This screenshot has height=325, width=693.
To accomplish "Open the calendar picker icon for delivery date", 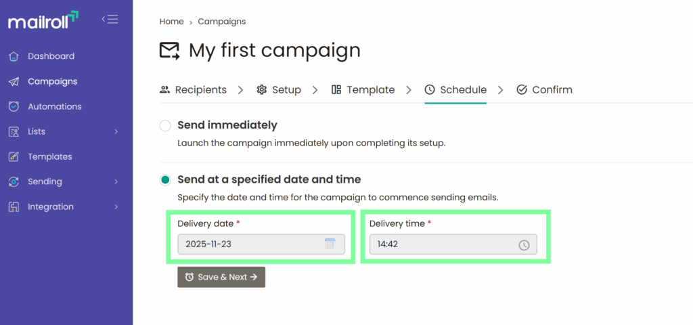I will pyautogui.click(x=330, y=244).
